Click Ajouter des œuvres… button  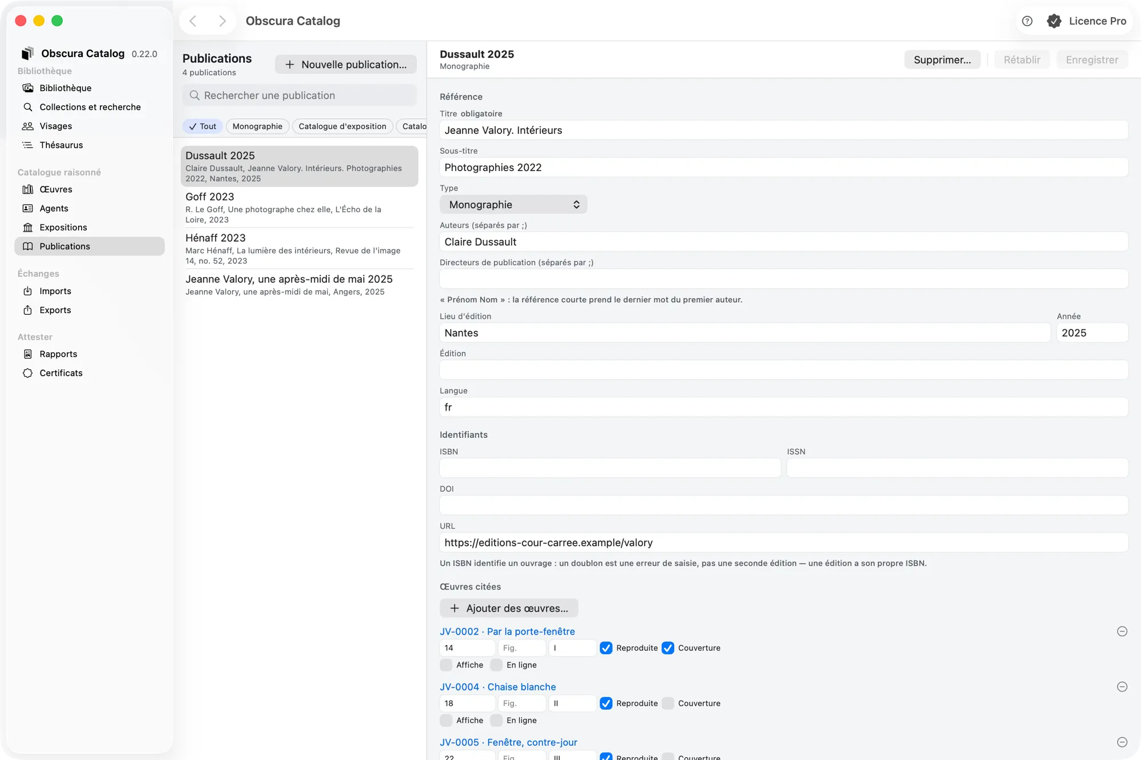(509, 608)
